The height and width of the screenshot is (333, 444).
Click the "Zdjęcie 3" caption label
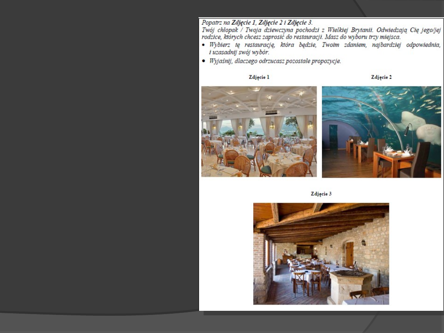click(321, 194)
